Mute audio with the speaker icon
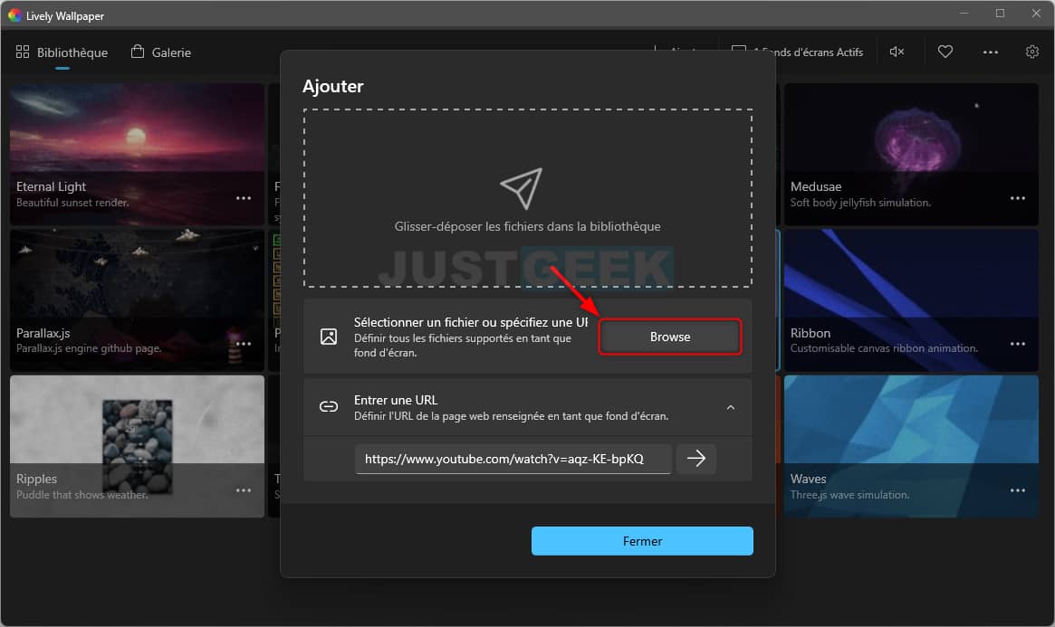The width and height of the screenshot is (1055, 627). click(x=897, y=52)
